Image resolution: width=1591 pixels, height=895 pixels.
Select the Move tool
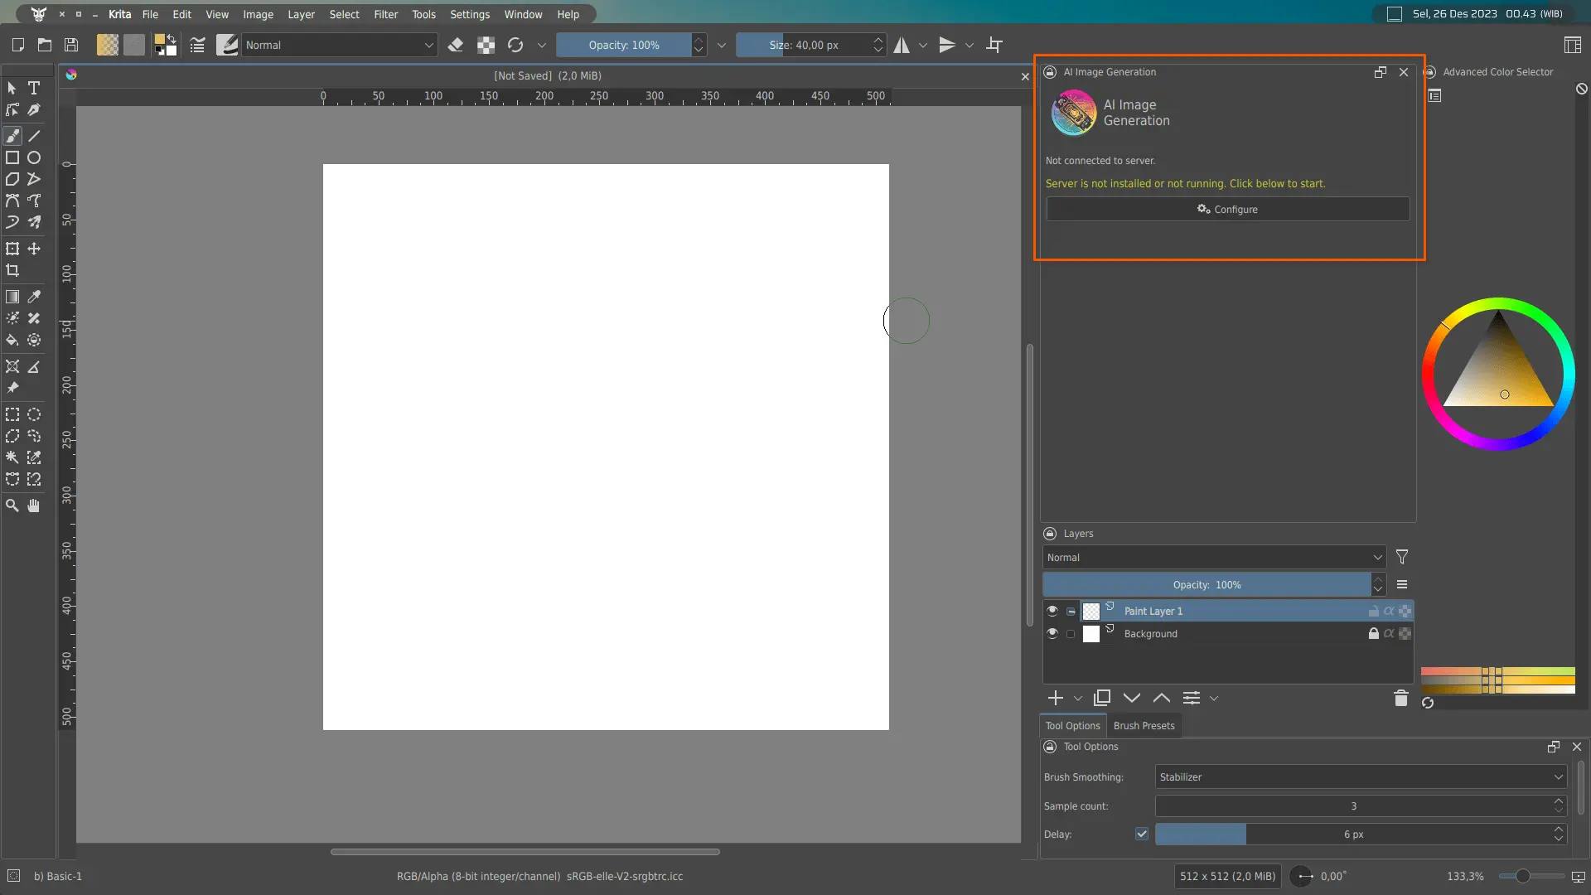point(34,249)
